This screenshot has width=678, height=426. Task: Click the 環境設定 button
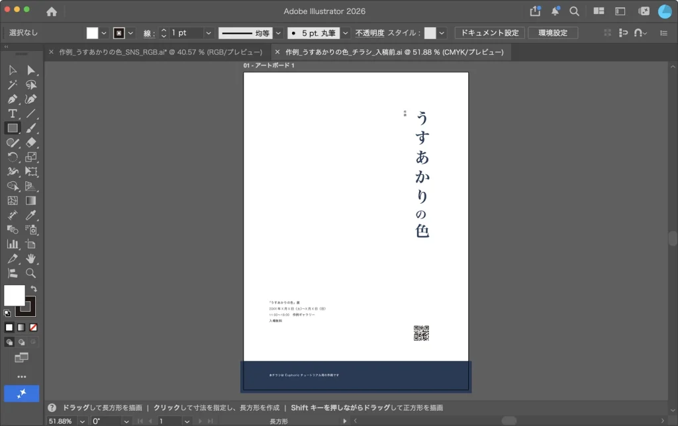coord(553,33)
